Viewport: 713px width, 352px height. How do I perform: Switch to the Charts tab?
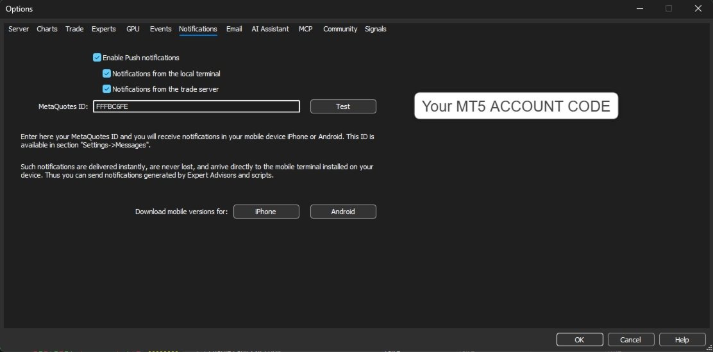click(47, 29)
